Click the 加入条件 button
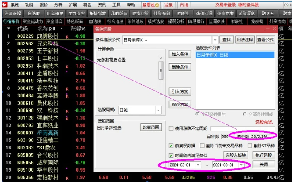Image resolution: width=292 pixels, height=182 pixels. [x=180, y=54]
